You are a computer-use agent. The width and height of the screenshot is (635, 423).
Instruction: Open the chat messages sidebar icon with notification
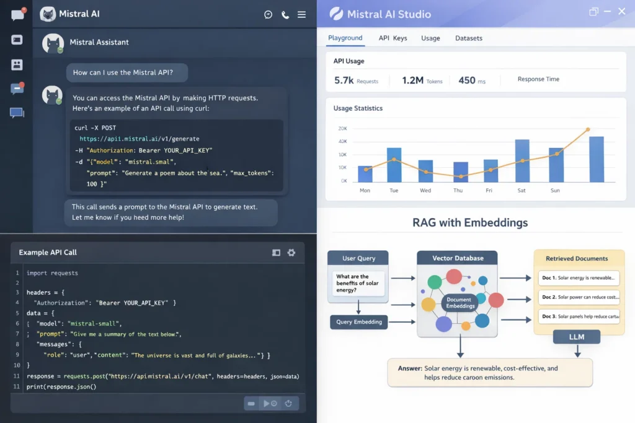[x=17, y=15]
